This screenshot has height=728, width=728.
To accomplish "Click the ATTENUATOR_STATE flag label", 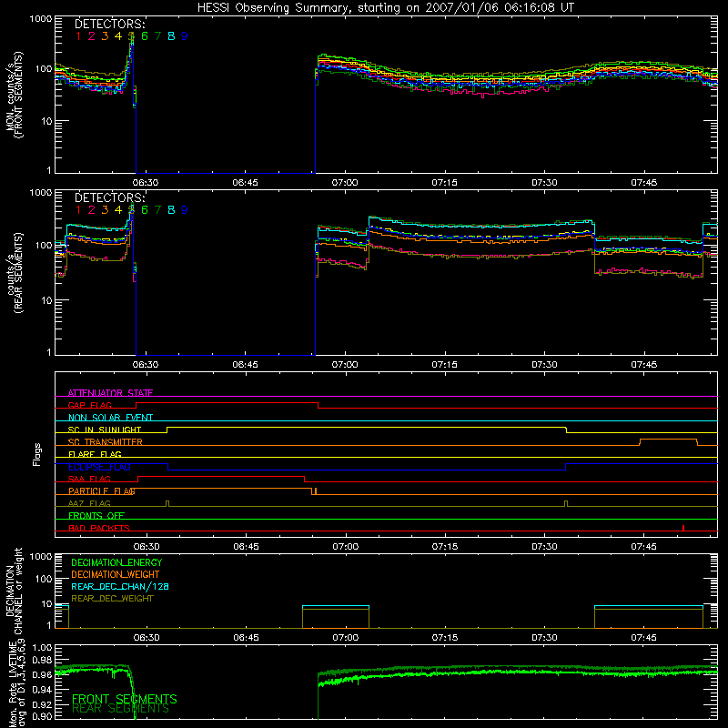I will pos(110,393).
